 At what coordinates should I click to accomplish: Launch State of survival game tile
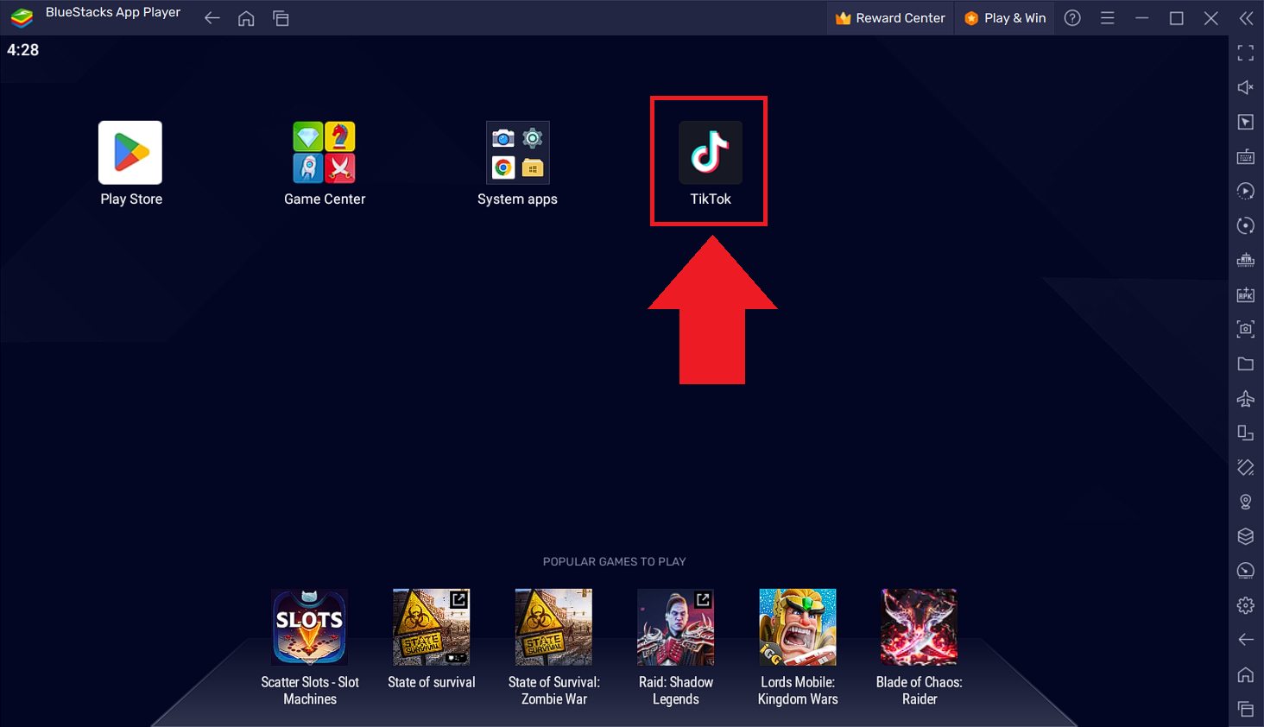pos(432,640)
